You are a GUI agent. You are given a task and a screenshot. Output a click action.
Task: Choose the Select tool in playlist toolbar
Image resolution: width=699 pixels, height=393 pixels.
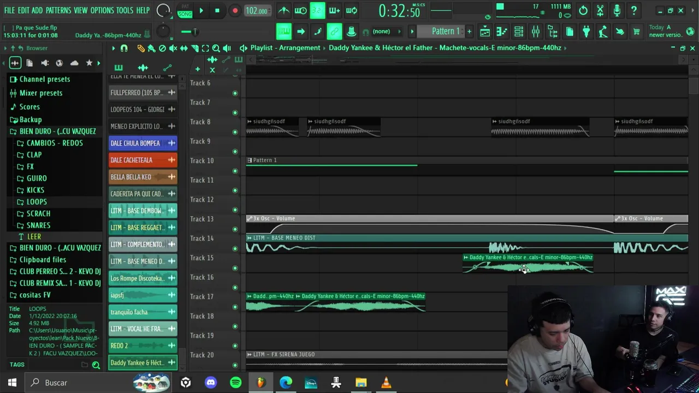click(x=205, y=48)
